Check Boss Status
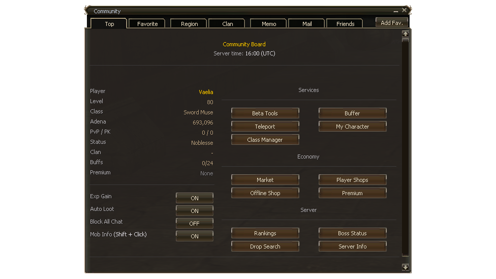This screenshot has width=496, height=279. click(x=352, y=233)
